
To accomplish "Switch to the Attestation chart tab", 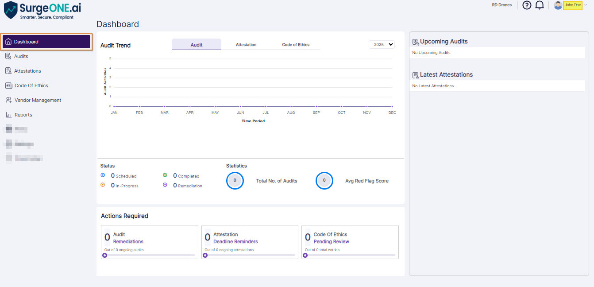I will (x=246, y=44).
